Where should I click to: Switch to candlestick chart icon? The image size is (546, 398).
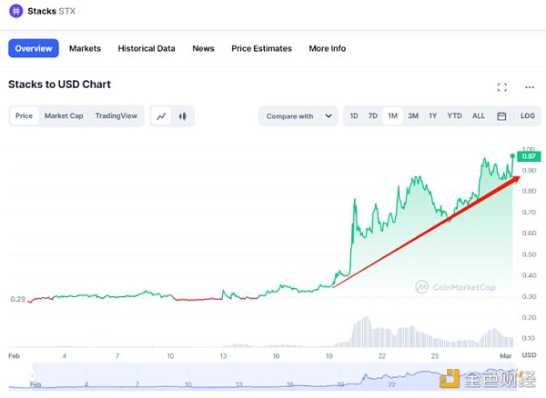182,116
